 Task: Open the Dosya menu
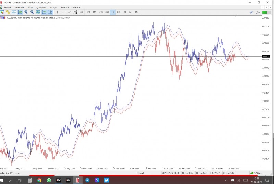(x=7, y=7)
